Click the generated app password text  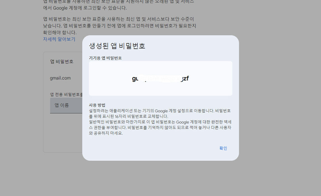(160, 78)
